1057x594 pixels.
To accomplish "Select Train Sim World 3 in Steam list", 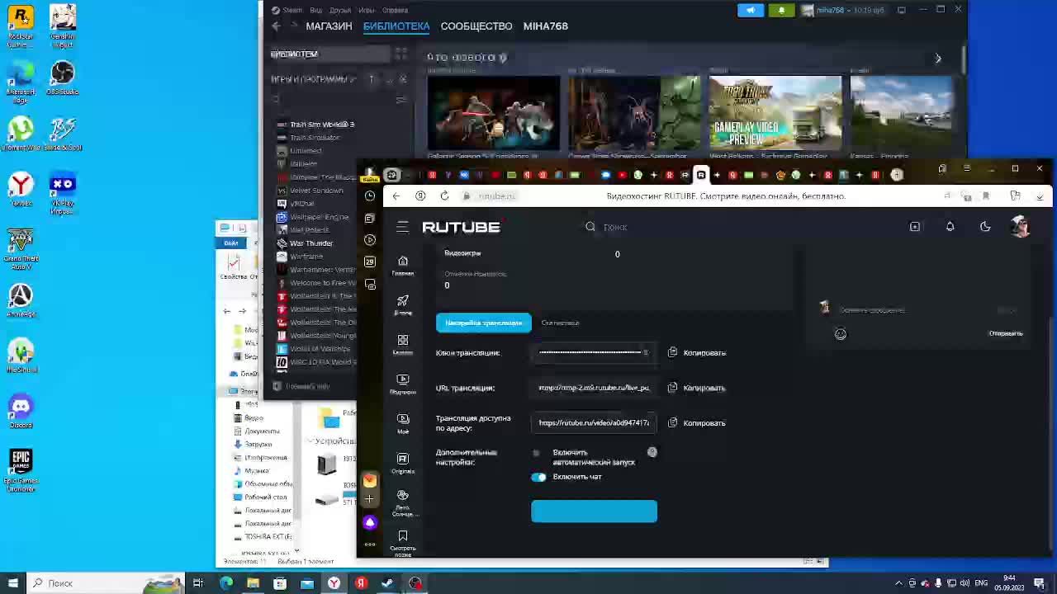I will click(x=321, y=125).
